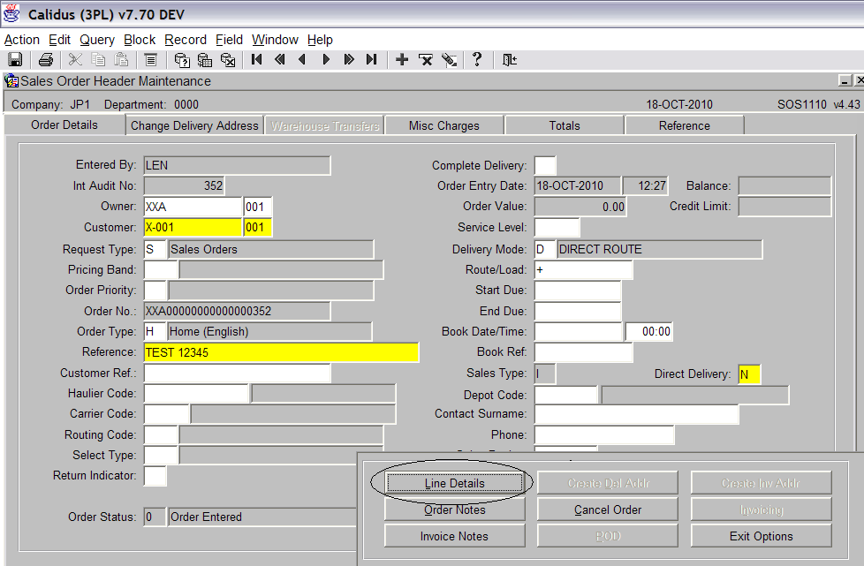Click the Exit Options button
The image size is (864, 566).
pyautogui.click(x=761, y=536)
